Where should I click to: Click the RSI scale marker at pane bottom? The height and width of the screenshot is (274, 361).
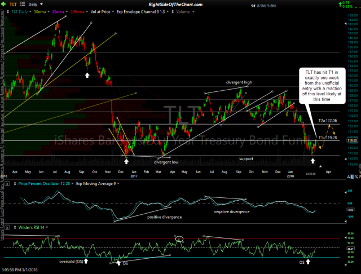[x=345, y=265]
